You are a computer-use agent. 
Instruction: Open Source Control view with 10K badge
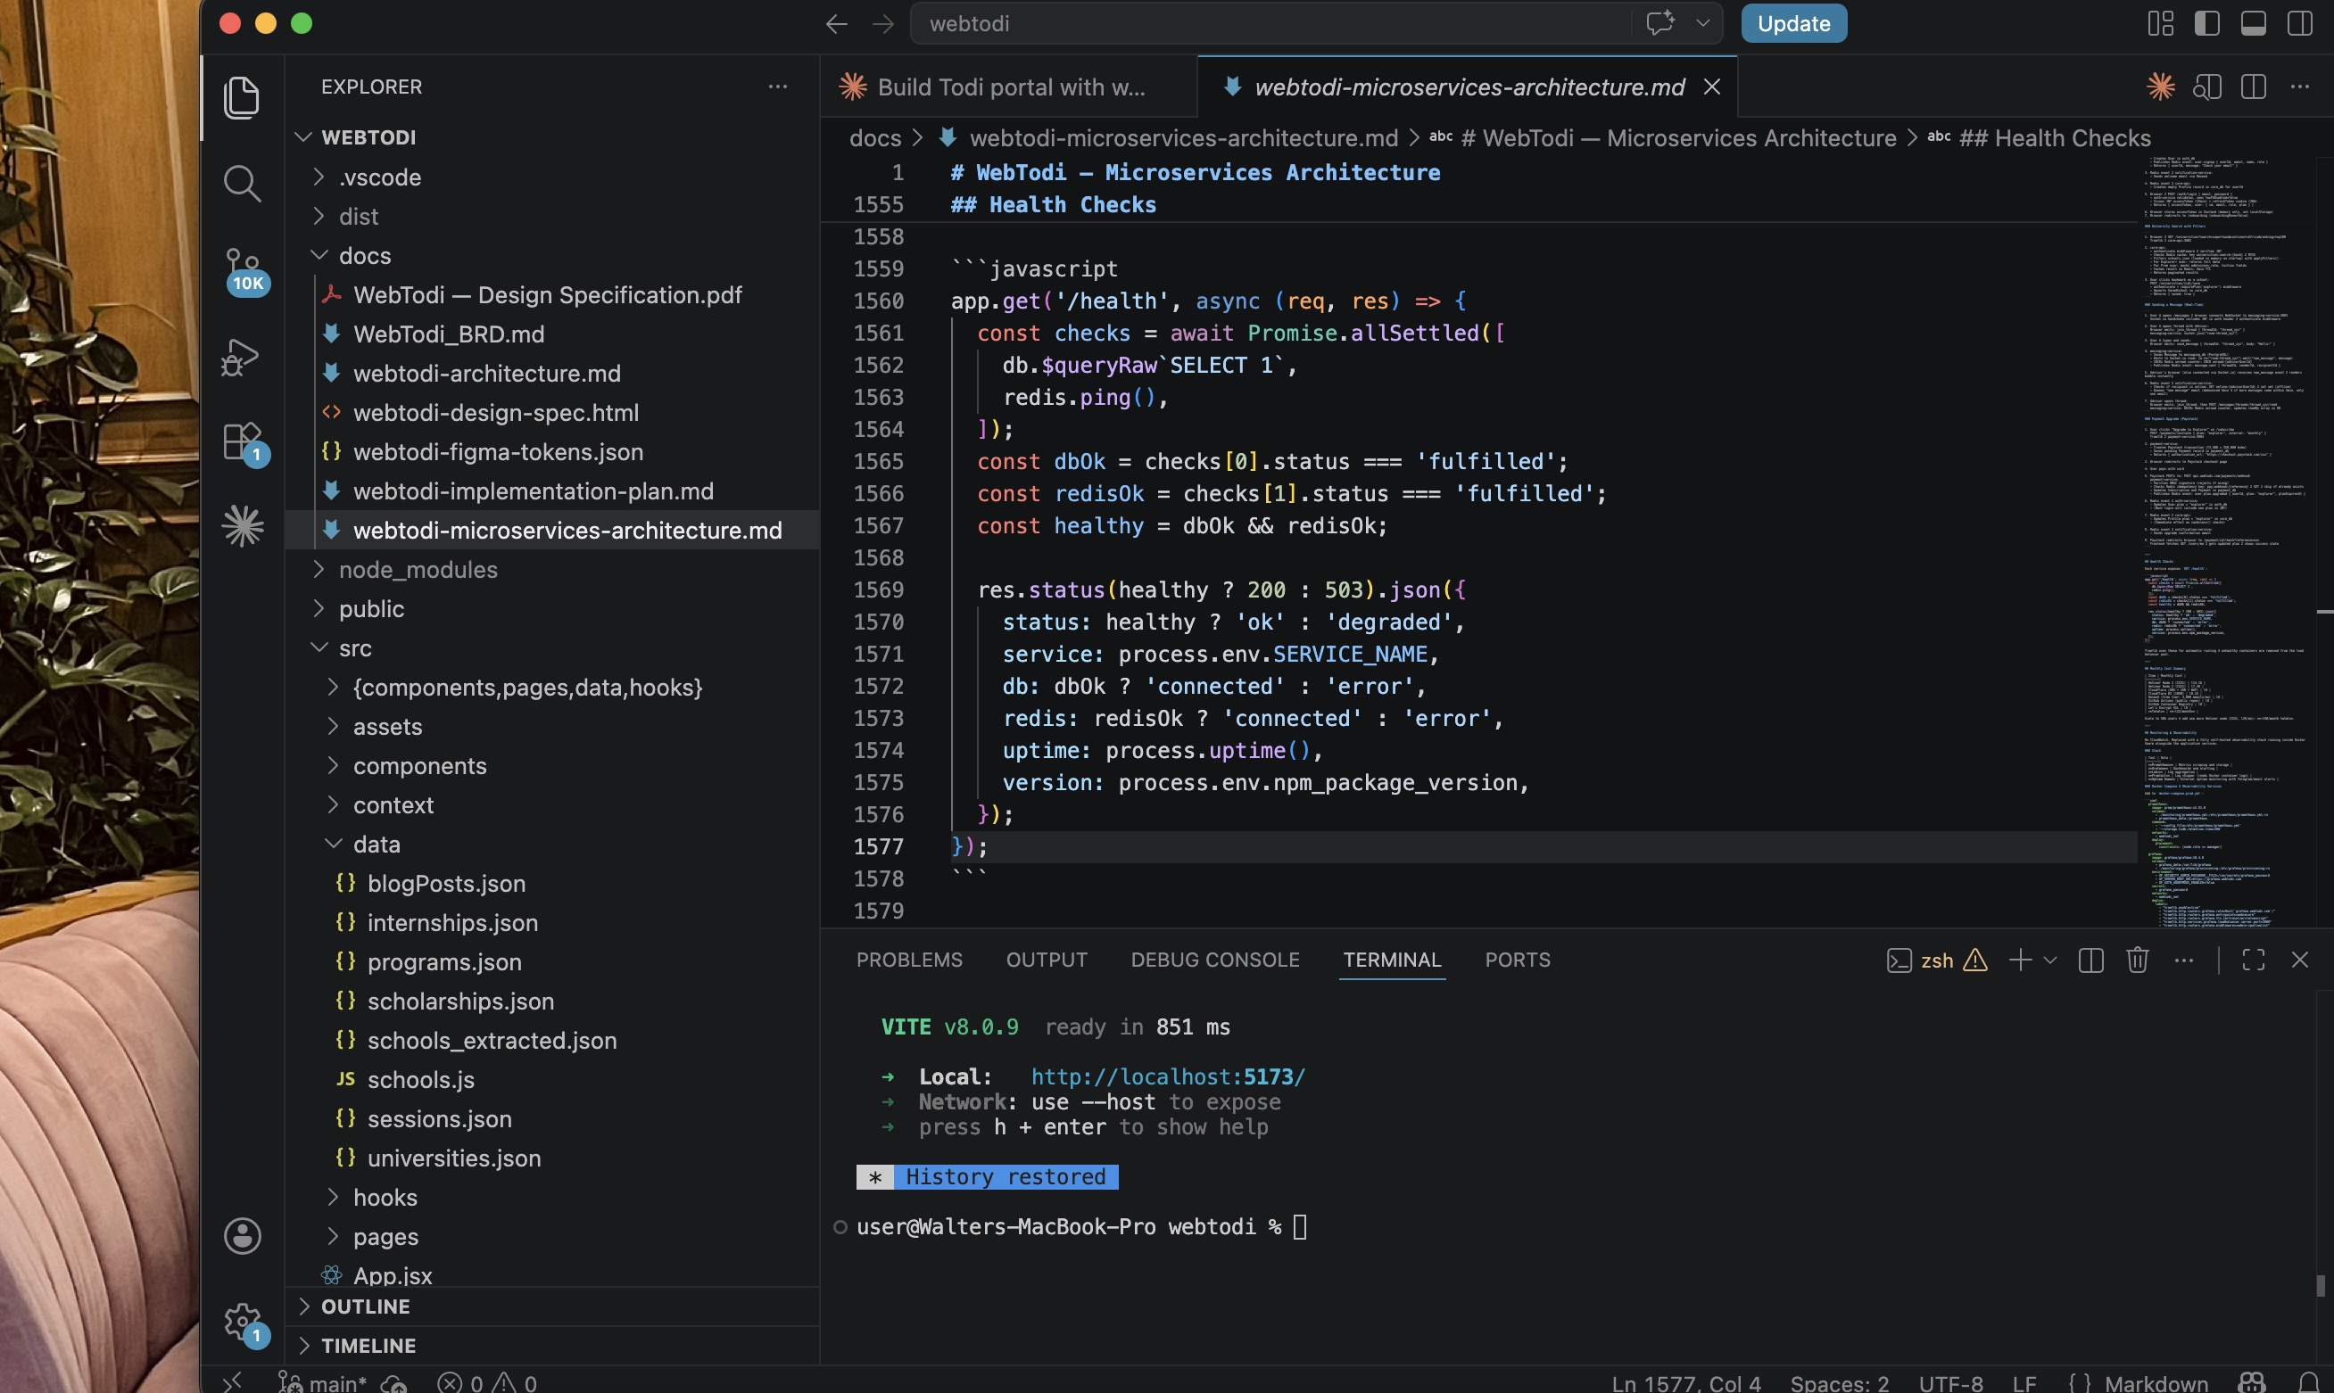pos(241,268)
